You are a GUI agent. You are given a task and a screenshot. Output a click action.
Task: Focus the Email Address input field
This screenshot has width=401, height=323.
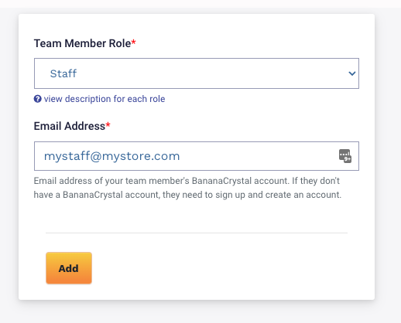(197, 156)
